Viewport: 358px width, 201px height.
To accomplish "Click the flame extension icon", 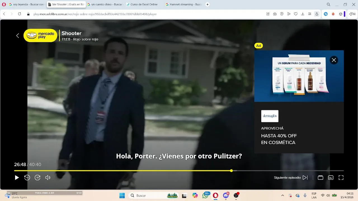I will coord(333,14).
